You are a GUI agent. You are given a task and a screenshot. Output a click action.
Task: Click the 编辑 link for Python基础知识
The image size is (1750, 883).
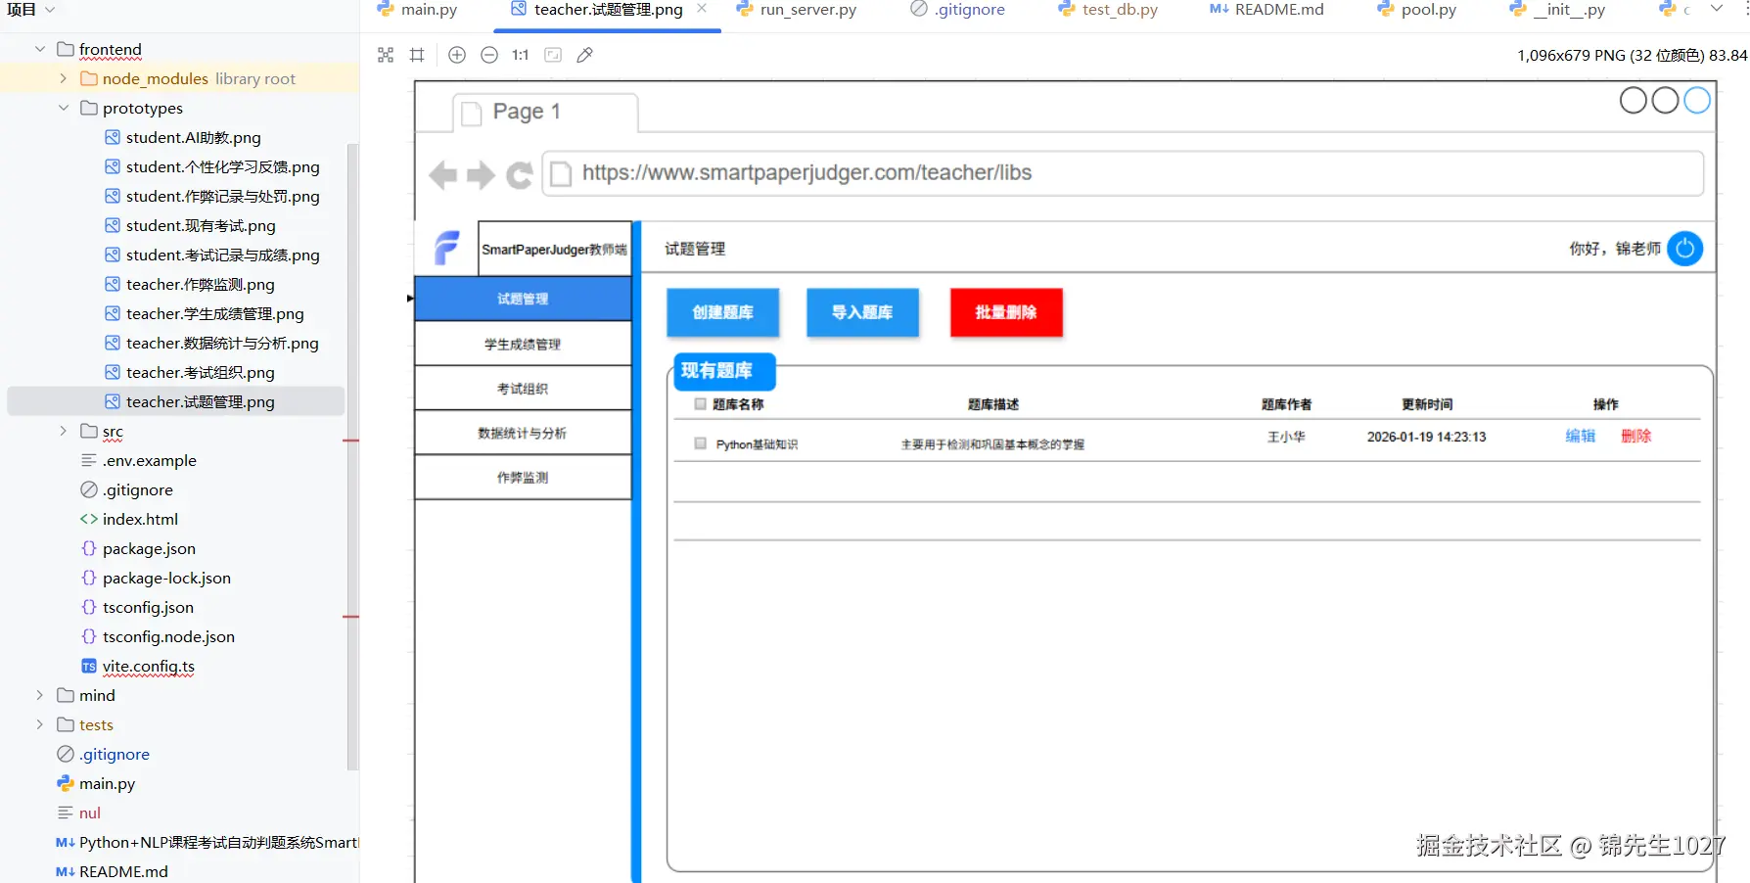point(1580,437)
